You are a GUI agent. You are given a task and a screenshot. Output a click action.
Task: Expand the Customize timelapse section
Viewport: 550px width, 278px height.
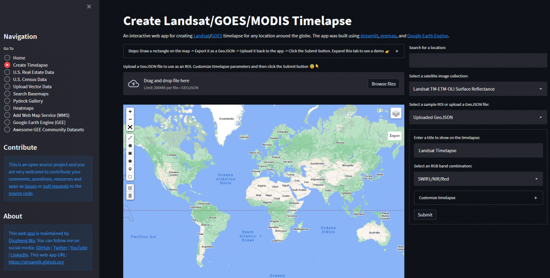tap(478, 198)
